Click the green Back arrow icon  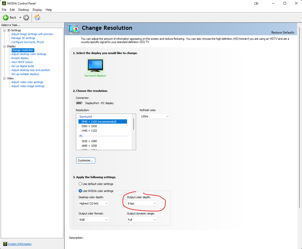[6, 18]
